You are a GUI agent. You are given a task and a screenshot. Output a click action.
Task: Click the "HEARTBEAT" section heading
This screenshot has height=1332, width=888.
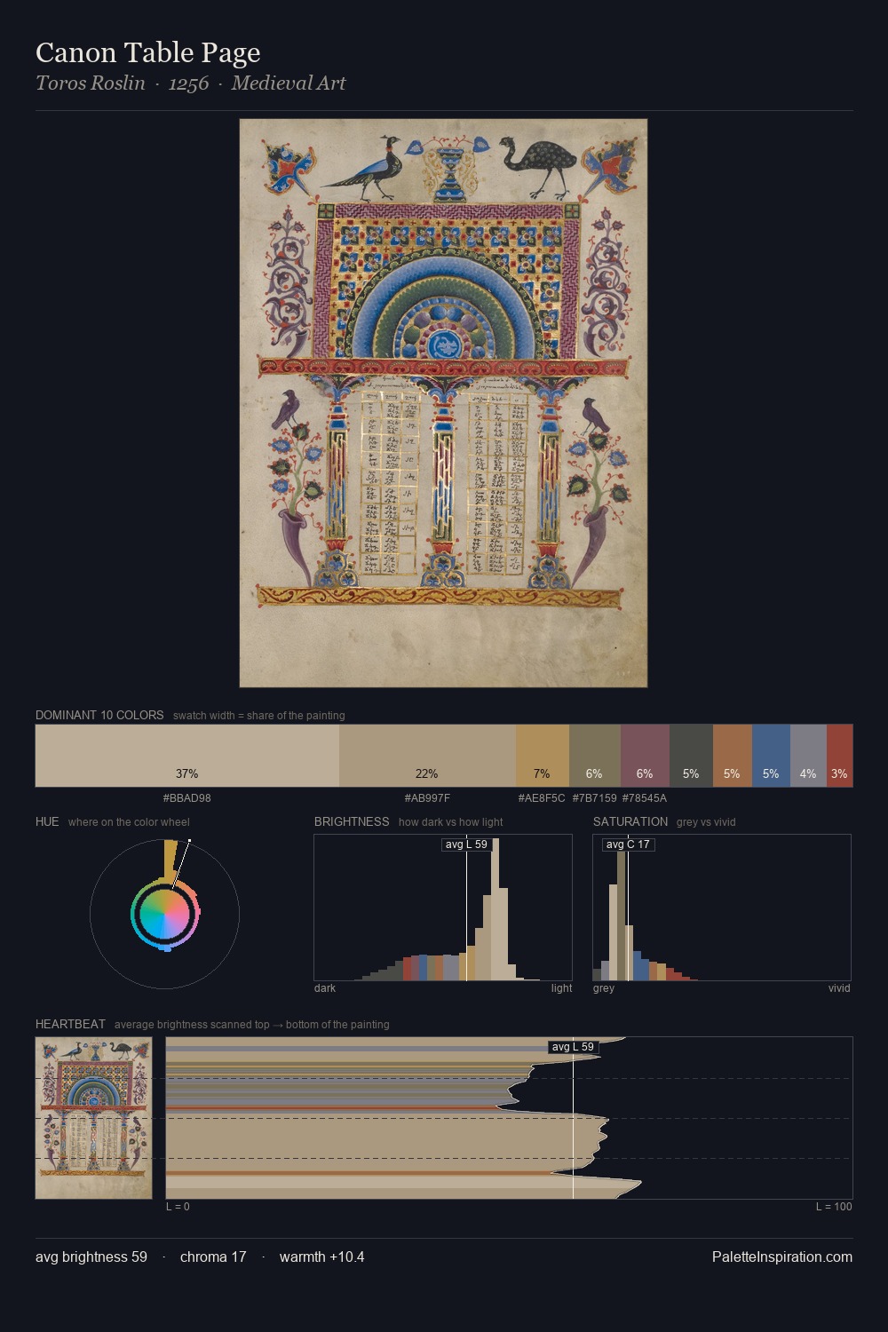click(x=70, y=1024)
